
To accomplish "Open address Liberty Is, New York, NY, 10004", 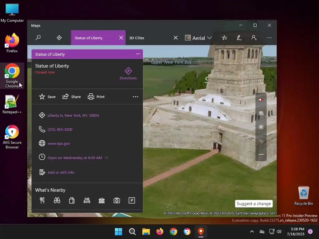I will (73, 115).
